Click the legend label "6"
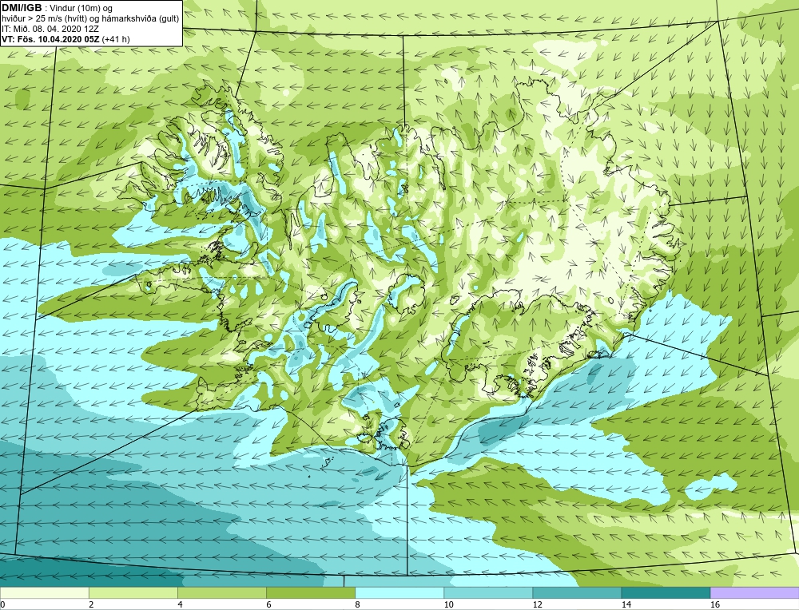Image resolution: width=799 pixels, height=610 pixels. tap(268, 604)
